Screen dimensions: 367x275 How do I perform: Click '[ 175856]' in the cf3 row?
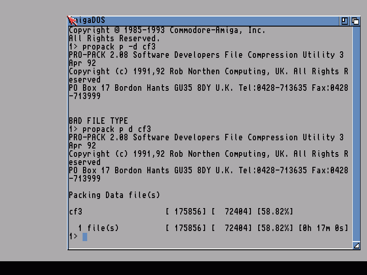coord(186,212)
